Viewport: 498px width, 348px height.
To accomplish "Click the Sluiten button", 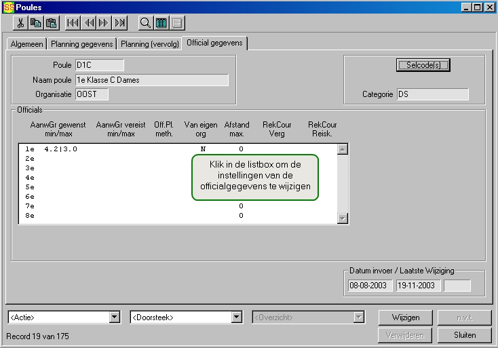I will tap(465, 335).
